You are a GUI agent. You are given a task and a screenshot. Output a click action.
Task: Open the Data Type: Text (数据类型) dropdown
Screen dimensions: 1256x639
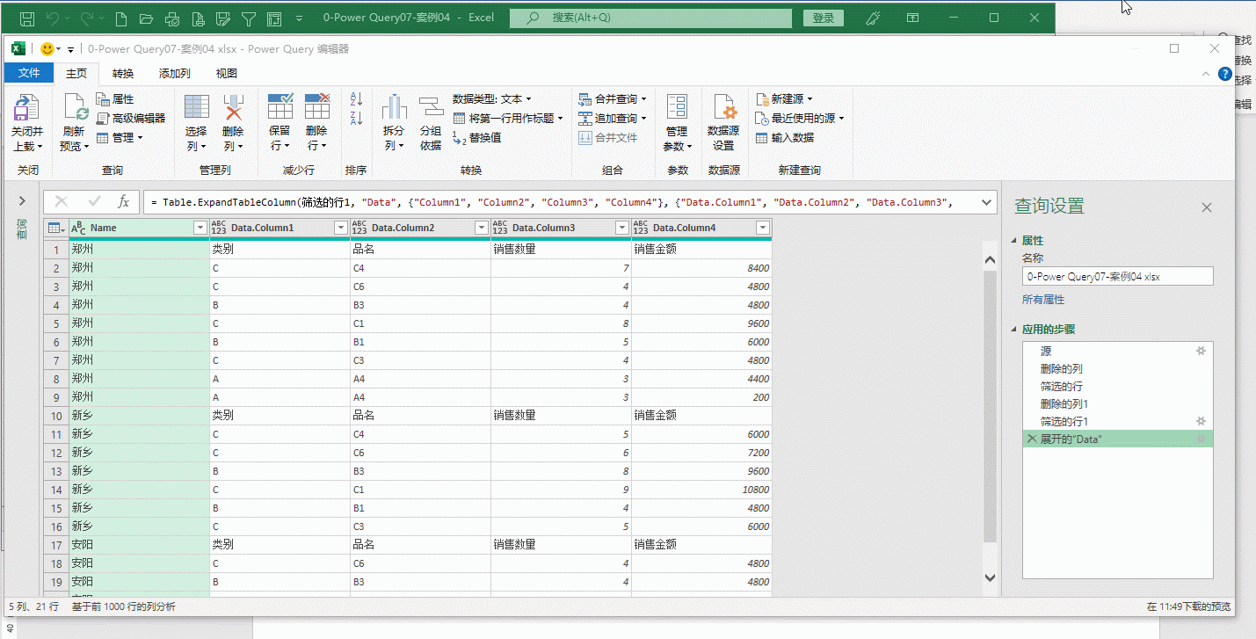click(x=492, y=99)
